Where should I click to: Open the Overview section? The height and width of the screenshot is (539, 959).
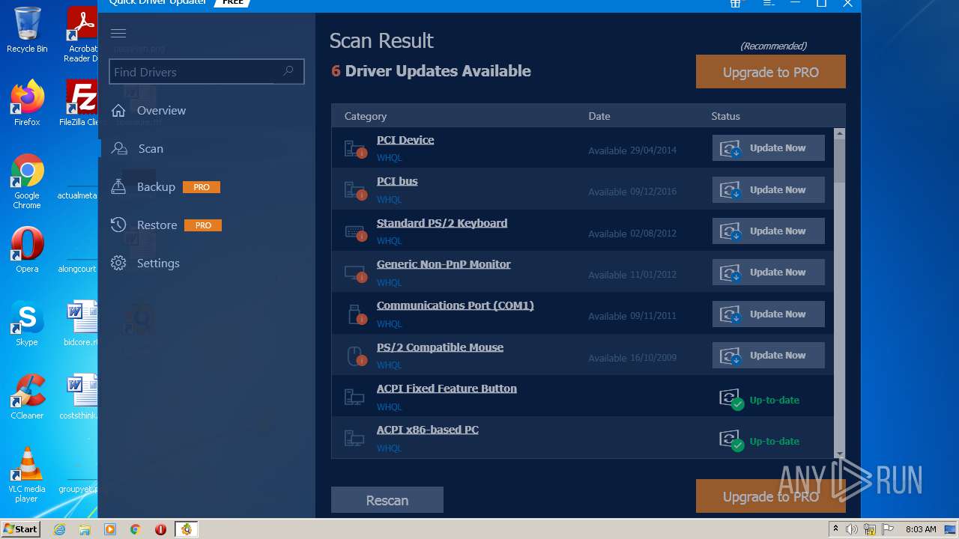[x=161, y=110]
